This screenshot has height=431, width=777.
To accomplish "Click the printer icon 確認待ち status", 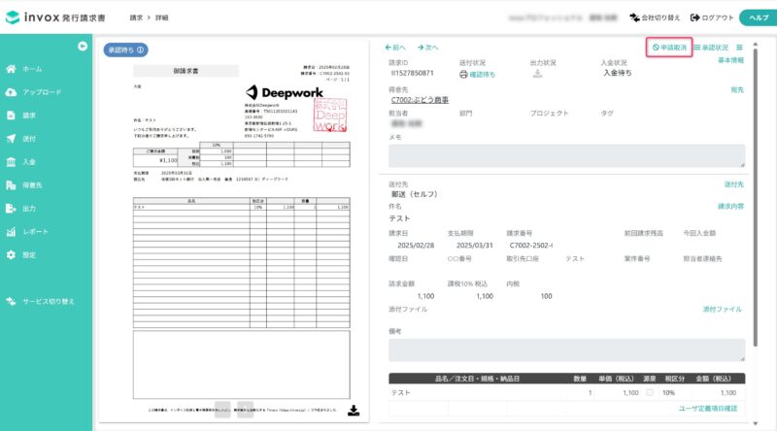I will pyautogui.click(x=463, y=75).
